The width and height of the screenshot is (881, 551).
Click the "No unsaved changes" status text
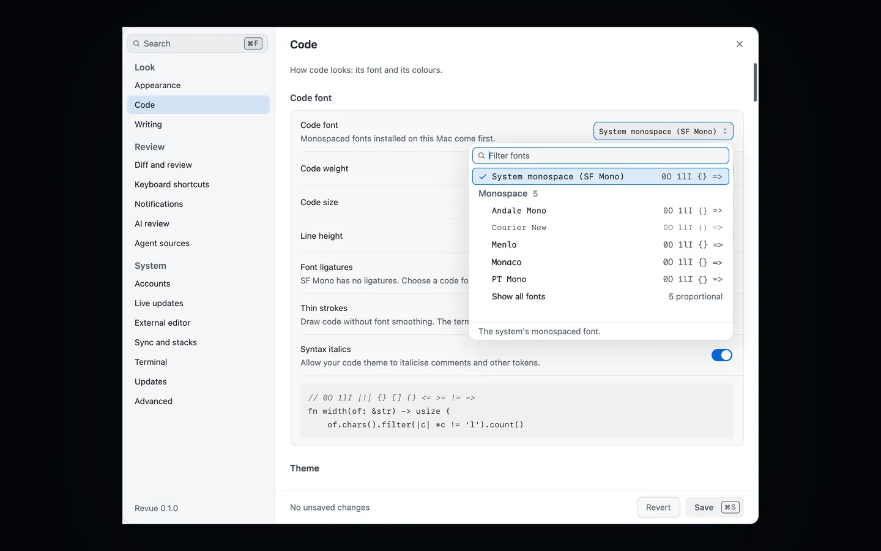330,508
